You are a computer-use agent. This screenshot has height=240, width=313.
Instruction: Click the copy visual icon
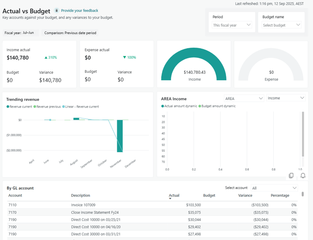point(291,176)
